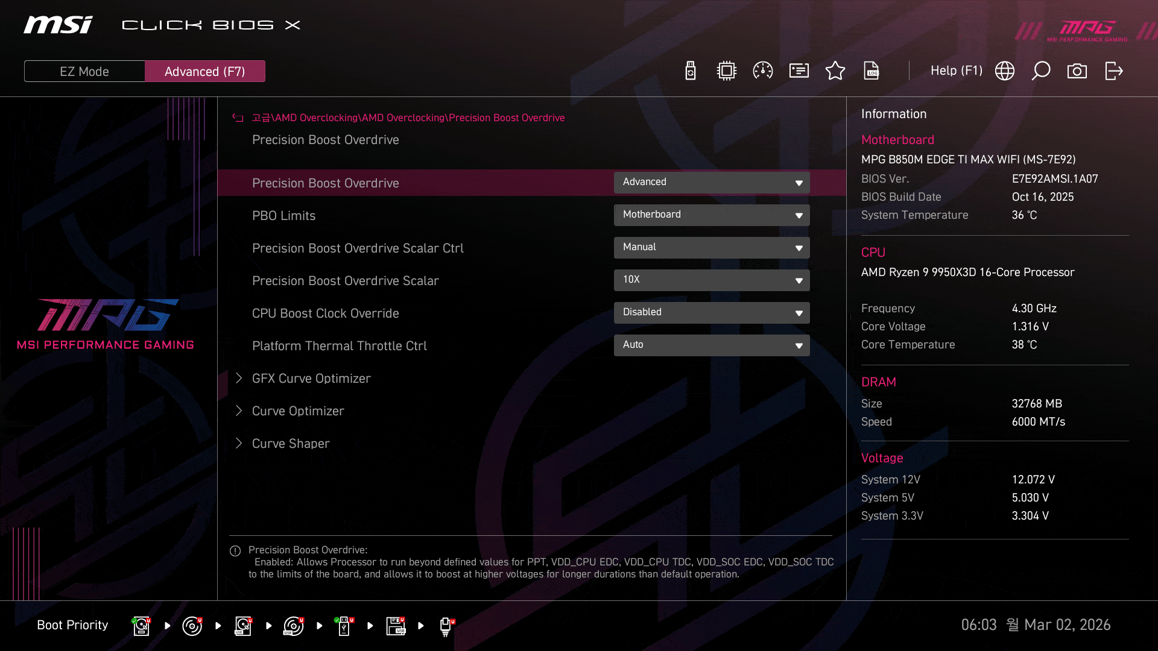Expand the GFX Curve Optimizer submenu
Viewport: 1158px width, 651px height.
click(311, 379)
